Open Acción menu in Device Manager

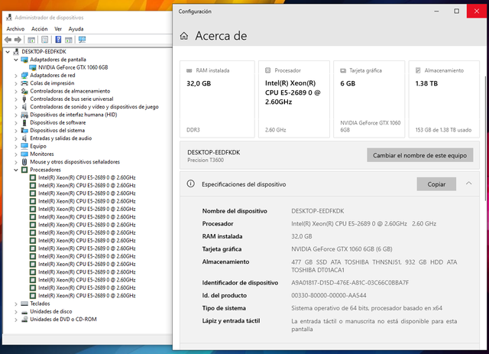click(x=39, y=29)
